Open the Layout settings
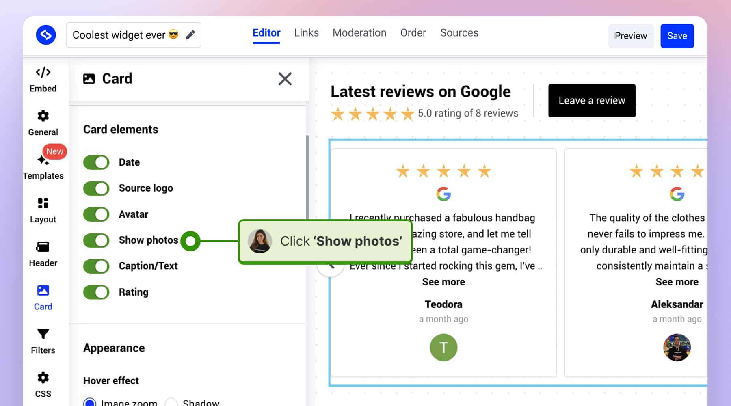731x406 pixels. pyautogui.click(x=43, y=209)
